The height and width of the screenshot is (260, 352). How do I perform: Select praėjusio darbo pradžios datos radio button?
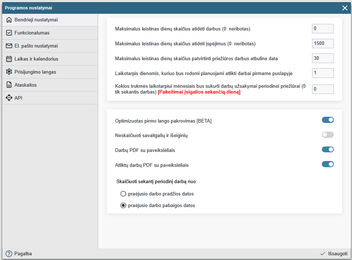click(x=123, y=194)
